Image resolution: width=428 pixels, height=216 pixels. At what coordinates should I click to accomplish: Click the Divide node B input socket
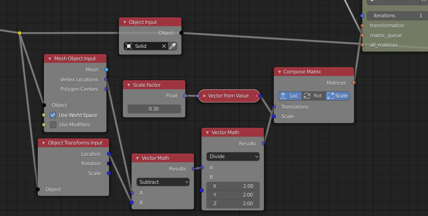point(202,190)
